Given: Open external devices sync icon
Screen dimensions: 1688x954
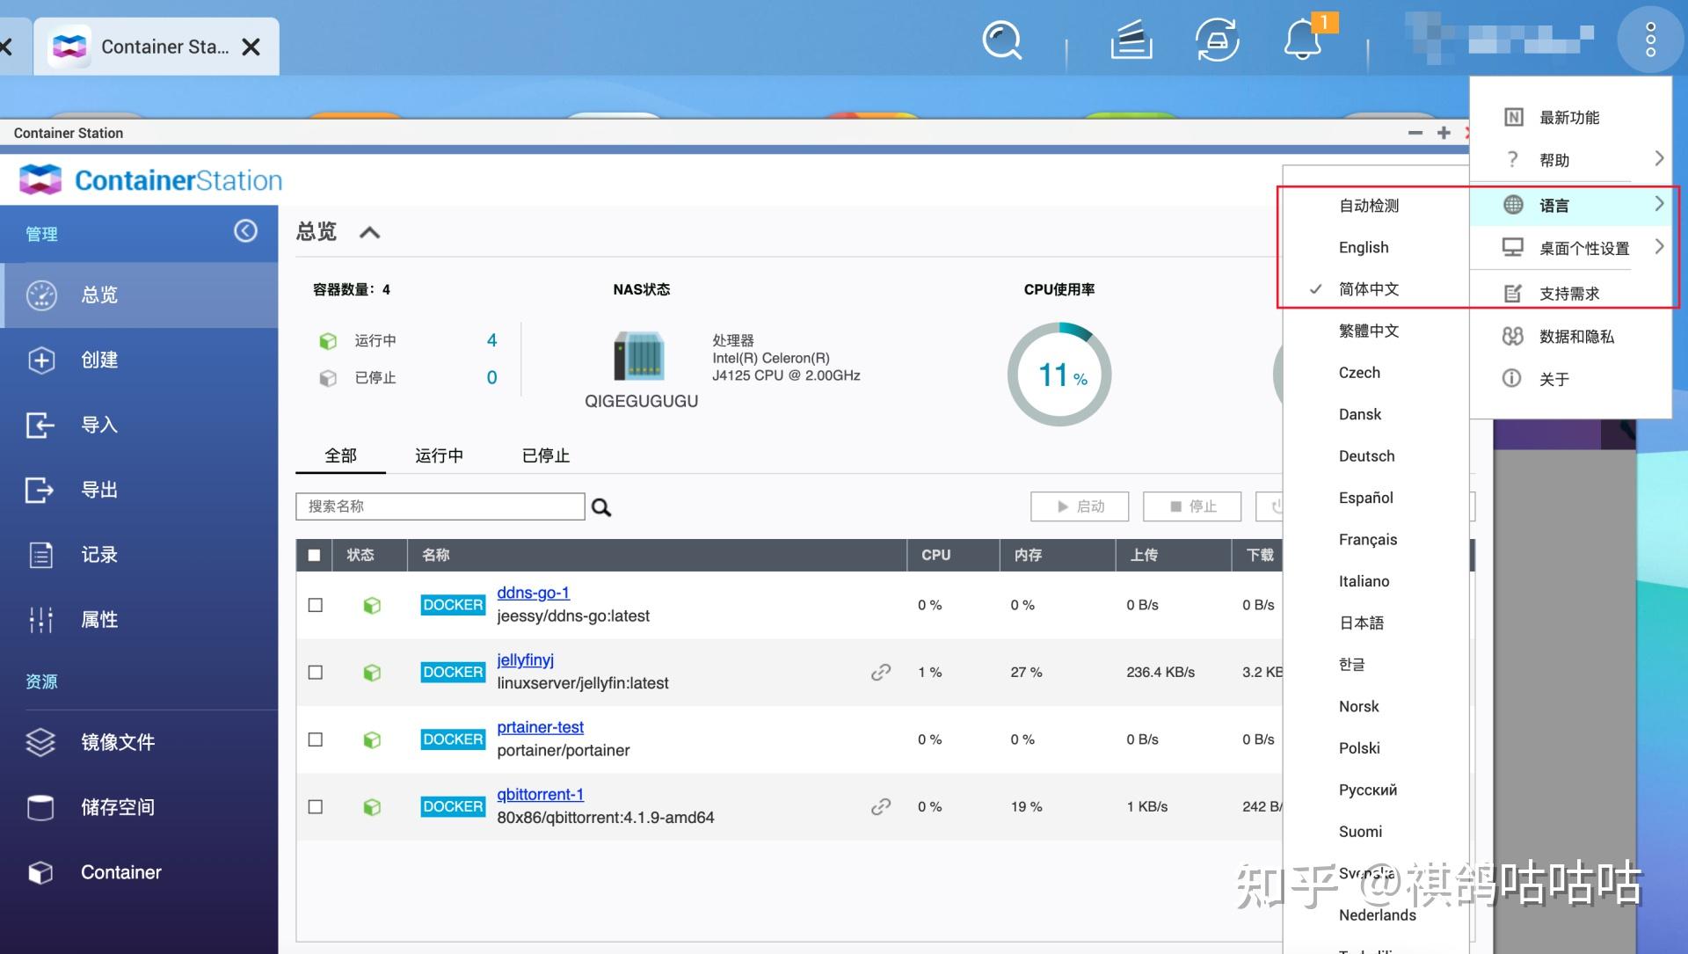Looking at the screenshot, I should click(1217, 40).
